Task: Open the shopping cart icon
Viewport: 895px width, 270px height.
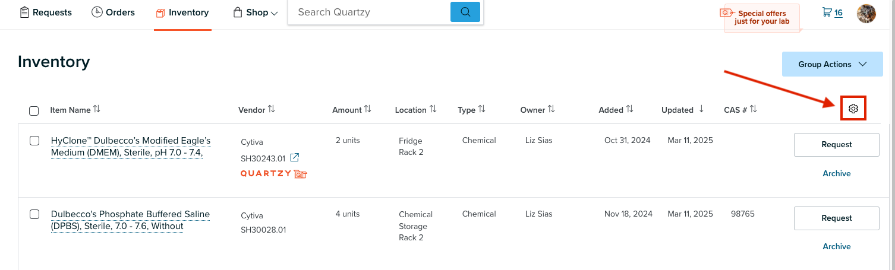Action: [827, 12]
